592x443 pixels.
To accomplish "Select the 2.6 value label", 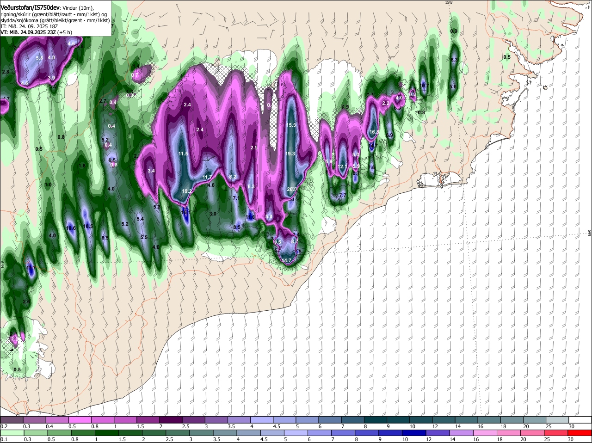I will [x=26, y=301].
